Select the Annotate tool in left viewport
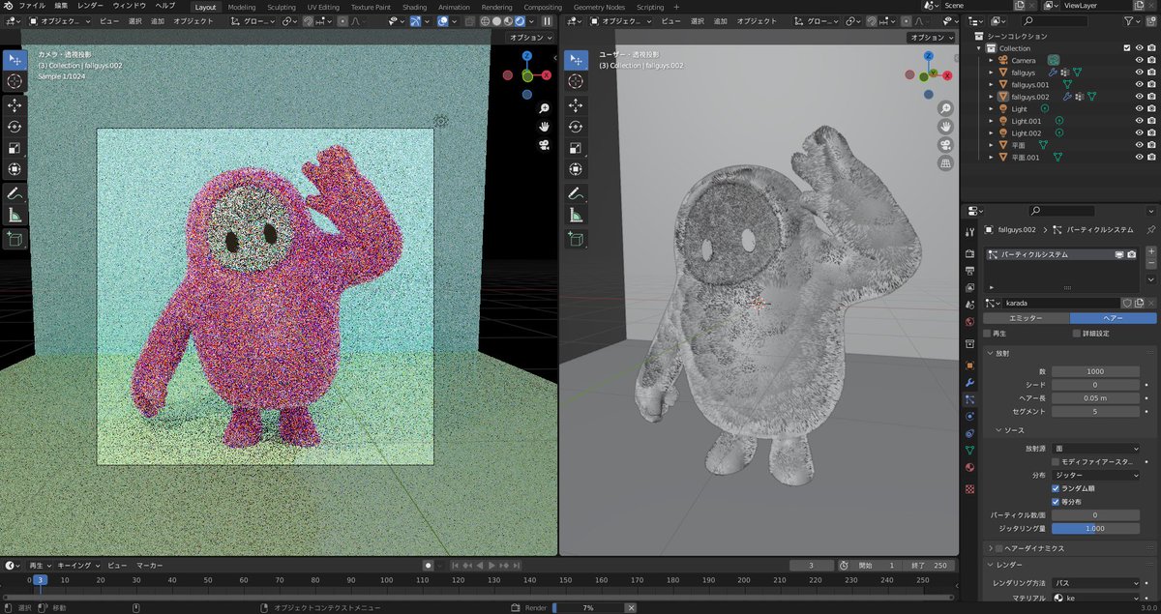 15,193
